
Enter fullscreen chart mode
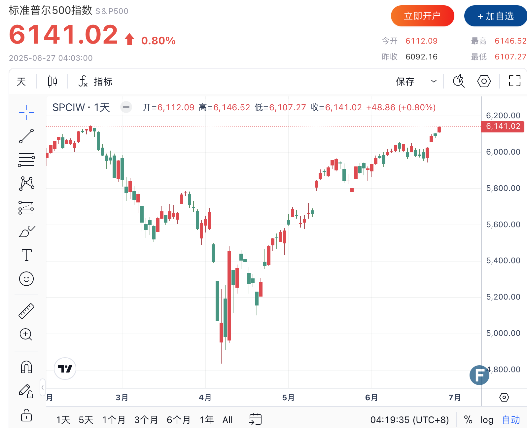click(x=514, y=81)
